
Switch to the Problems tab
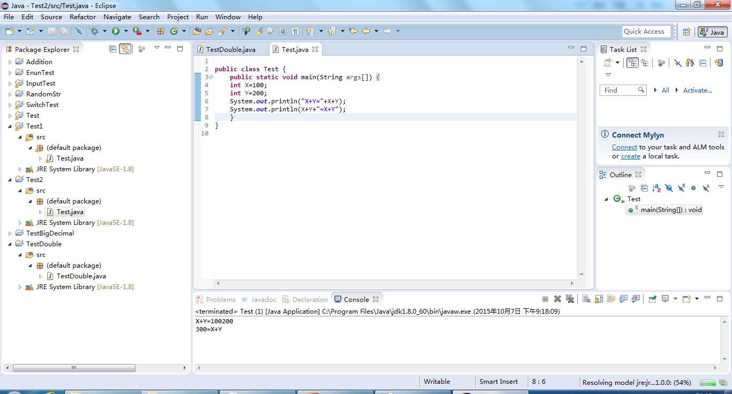[216, 299]
